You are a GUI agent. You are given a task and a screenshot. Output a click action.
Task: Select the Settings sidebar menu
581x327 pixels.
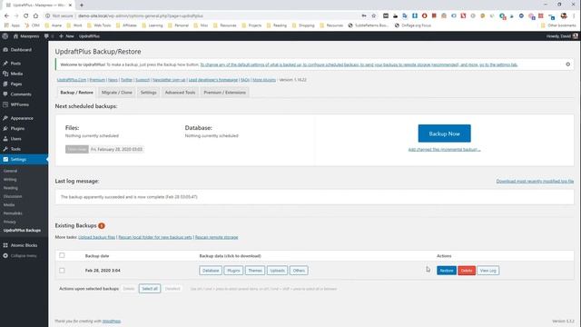[25, 159]
